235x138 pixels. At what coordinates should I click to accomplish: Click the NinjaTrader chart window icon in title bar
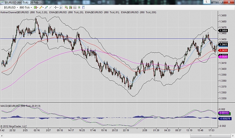[2, 2]
